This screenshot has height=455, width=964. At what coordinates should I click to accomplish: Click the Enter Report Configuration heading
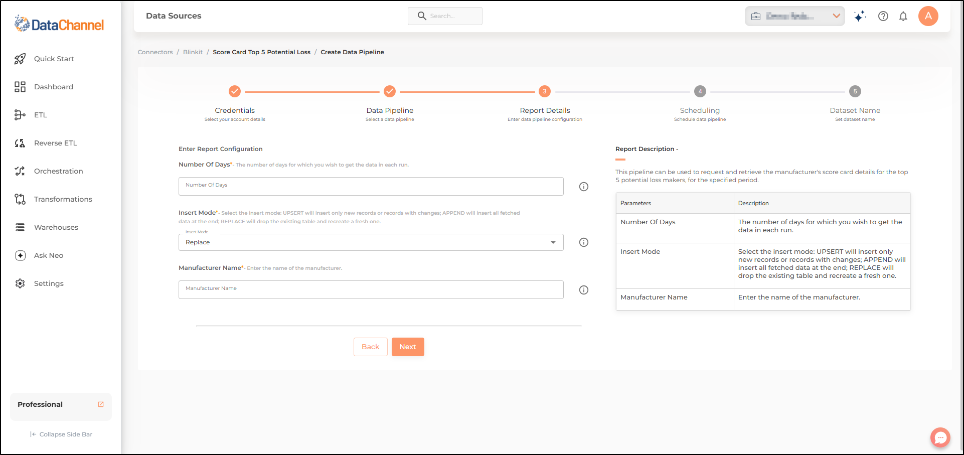click(x=221, y=149)
